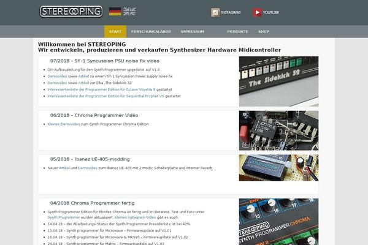Viewport: 368px width, 245px height.
Task: Select the START menu tab
Action: (x=115, y=31)
